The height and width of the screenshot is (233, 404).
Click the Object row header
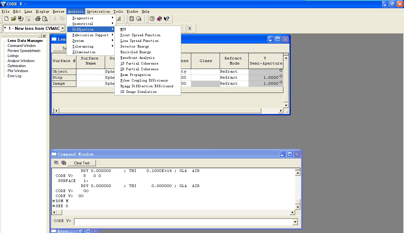click(64, 72)
